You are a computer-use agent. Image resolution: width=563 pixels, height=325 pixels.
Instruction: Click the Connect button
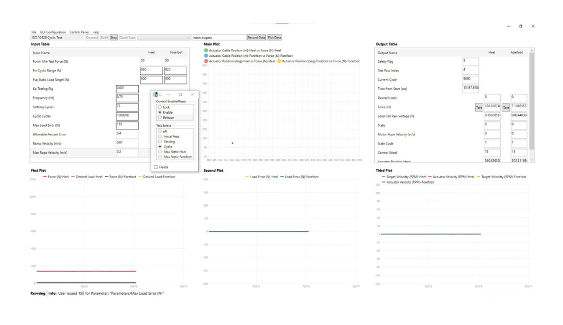(x=92, y=37)
